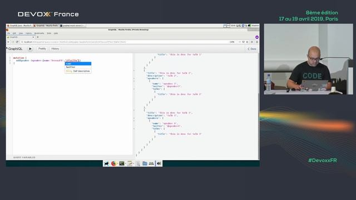356x200 pixels.
Task: Close the GraphiQL browser tab
Action: (x=33, y=37)
